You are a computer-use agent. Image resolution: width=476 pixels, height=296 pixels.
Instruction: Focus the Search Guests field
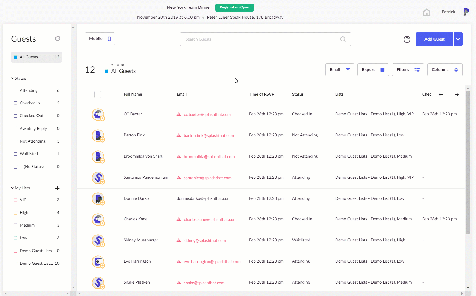[x=265, y=39]
